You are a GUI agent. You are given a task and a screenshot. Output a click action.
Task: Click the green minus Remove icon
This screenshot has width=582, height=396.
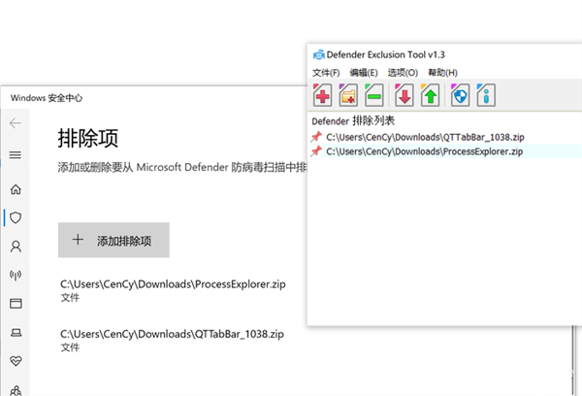pyautogui.click(x=373, y=96)
